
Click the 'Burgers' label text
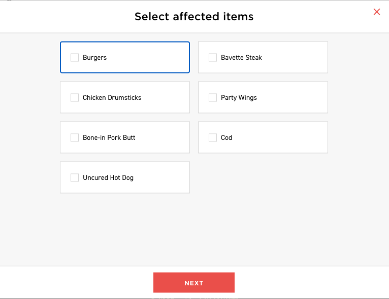[95, 58]
